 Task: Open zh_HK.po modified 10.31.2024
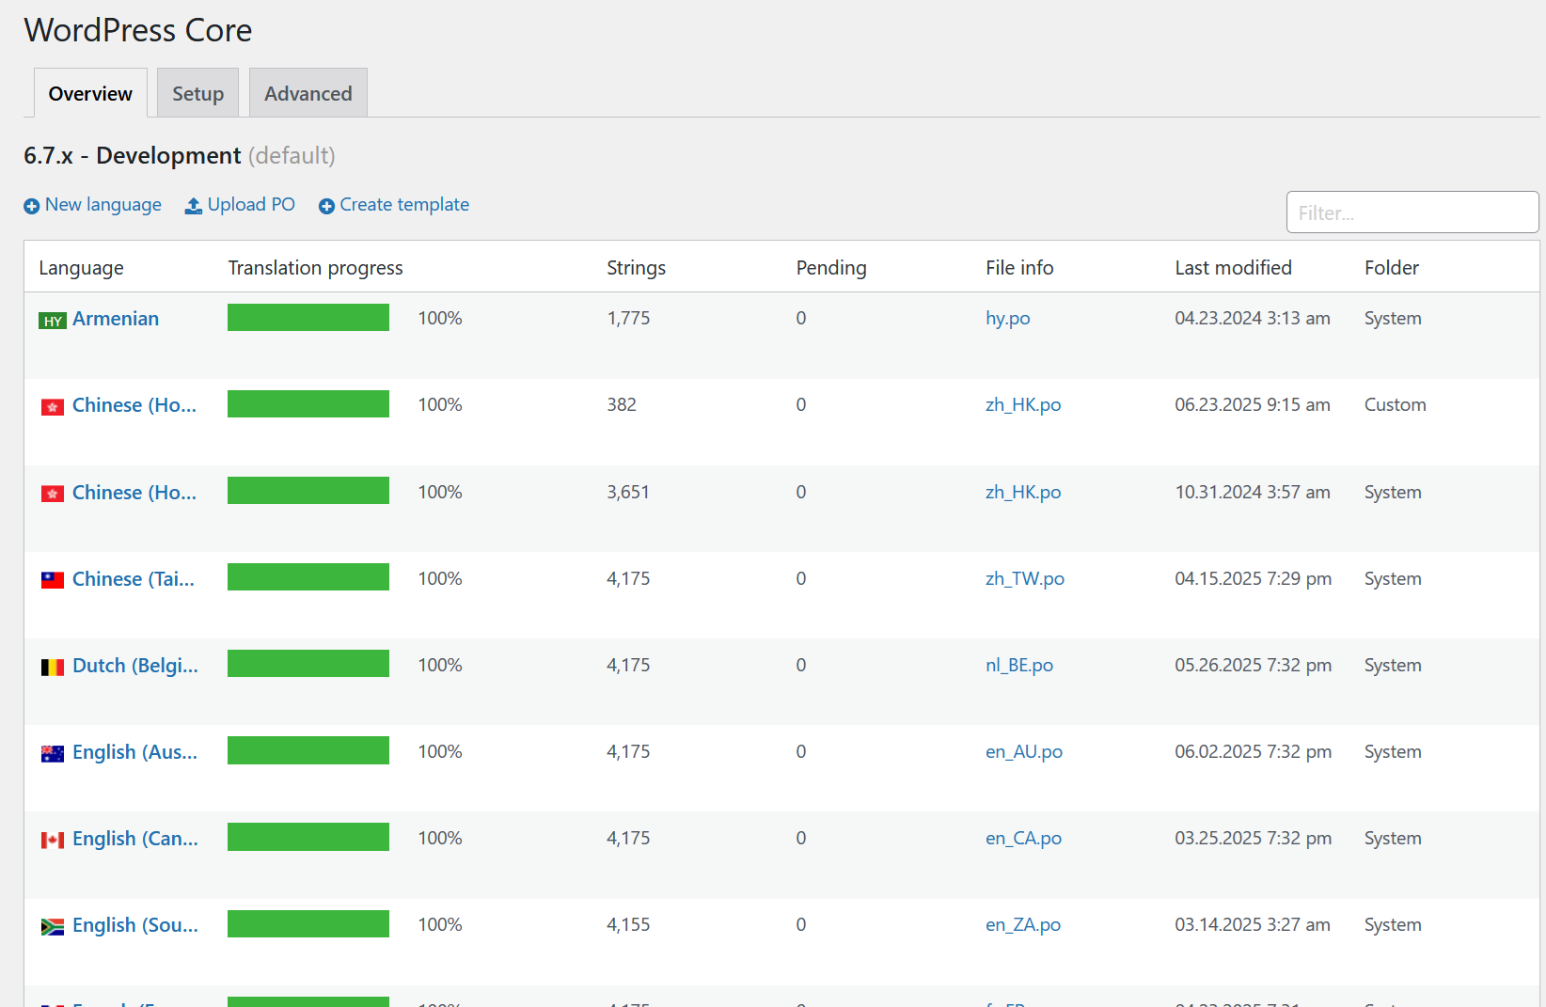[x=1023, y=493]
